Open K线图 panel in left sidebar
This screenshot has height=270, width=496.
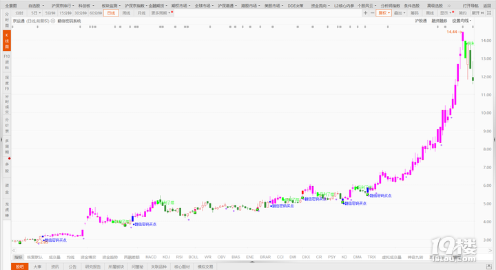[x=7, y=41]
